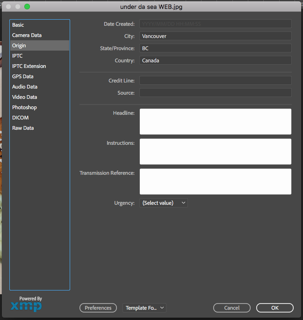
Task: Click the XMP logo icon
Action: pyautogui.click(x=26, y=306)
